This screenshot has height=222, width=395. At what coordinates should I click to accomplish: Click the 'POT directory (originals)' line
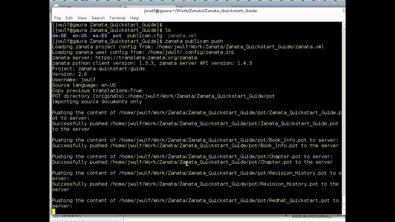click(163, 96)
